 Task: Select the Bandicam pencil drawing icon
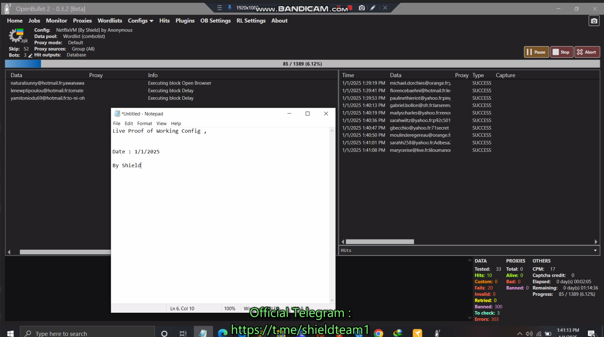[373, 8]
